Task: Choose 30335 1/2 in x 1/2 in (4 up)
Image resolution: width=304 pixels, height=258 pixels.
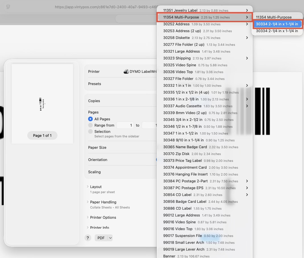Action: [204, 92]
